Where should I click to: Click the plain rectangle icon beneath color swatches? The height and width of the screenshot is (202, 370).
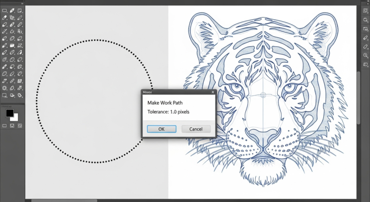pos(4,126)
